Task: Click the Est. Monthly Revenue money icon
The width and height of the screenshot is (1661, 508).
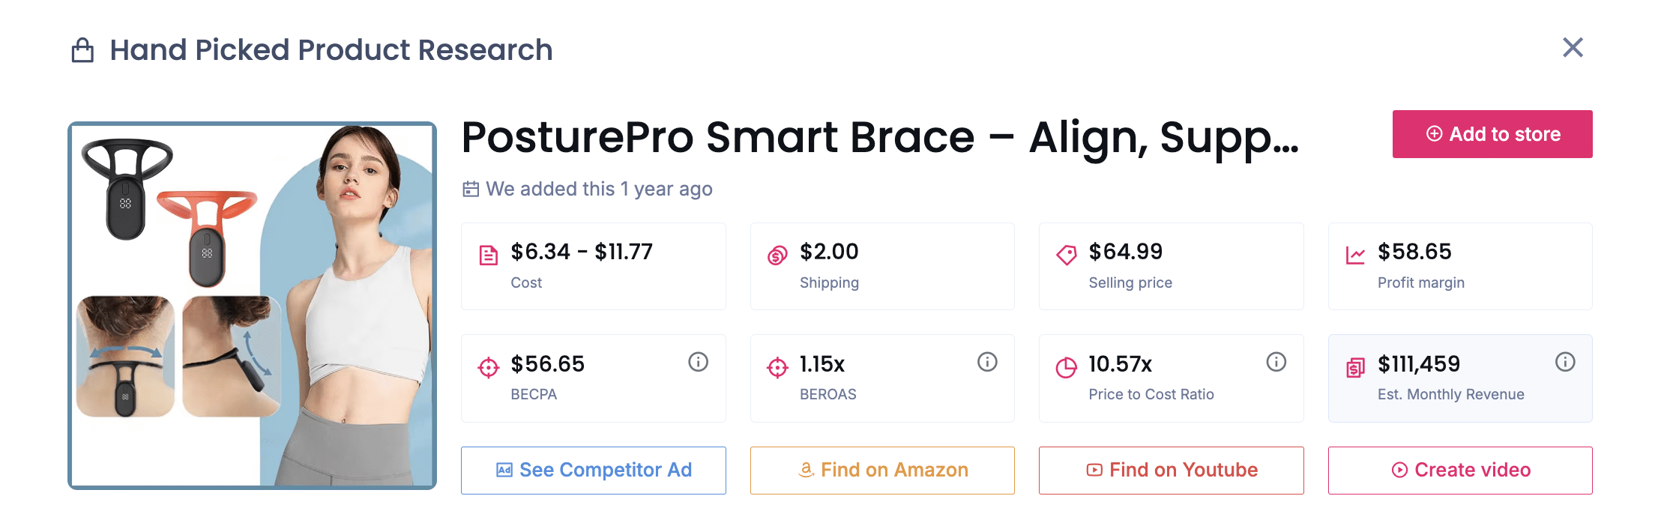Action: [1356, 366]
